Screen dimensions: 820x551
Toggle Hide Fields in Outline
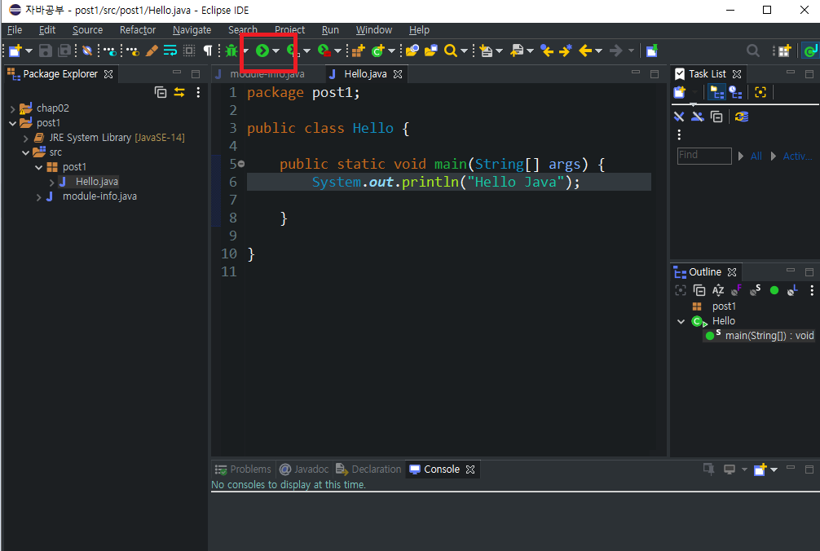pos(737,290)
